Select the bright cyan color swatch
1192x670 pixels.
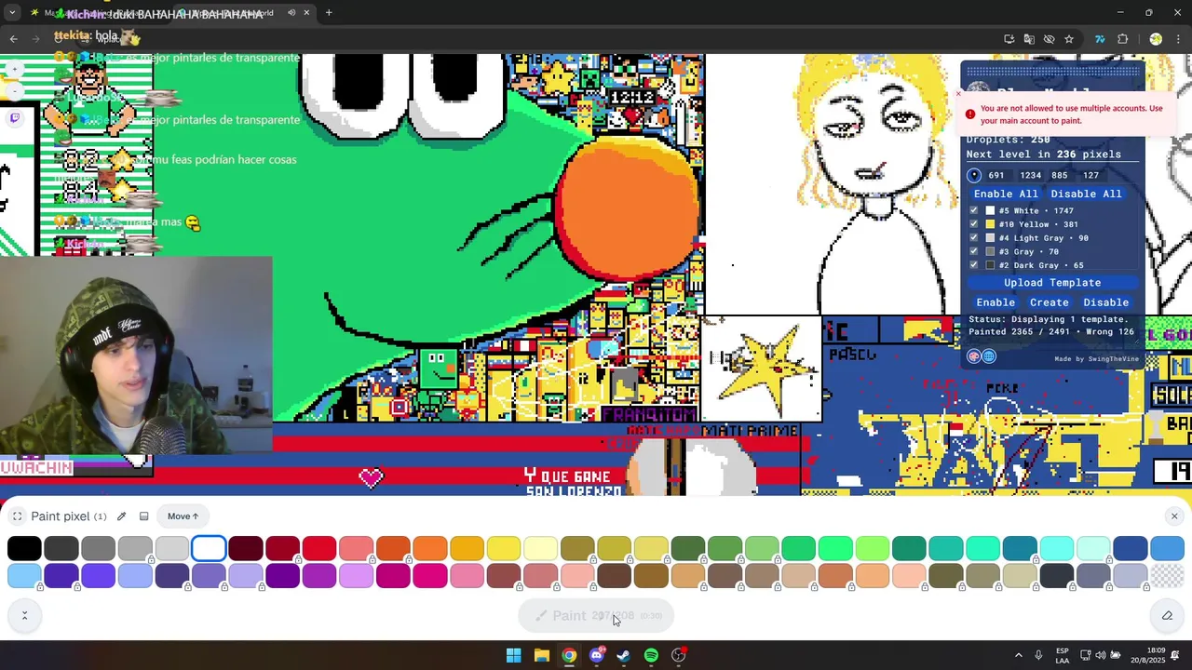pyautogui.click(x=1057, y=549)
